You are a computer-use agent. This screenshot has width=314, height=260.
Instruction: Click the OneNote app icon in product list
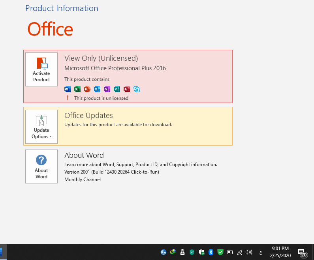click(107, 89)
